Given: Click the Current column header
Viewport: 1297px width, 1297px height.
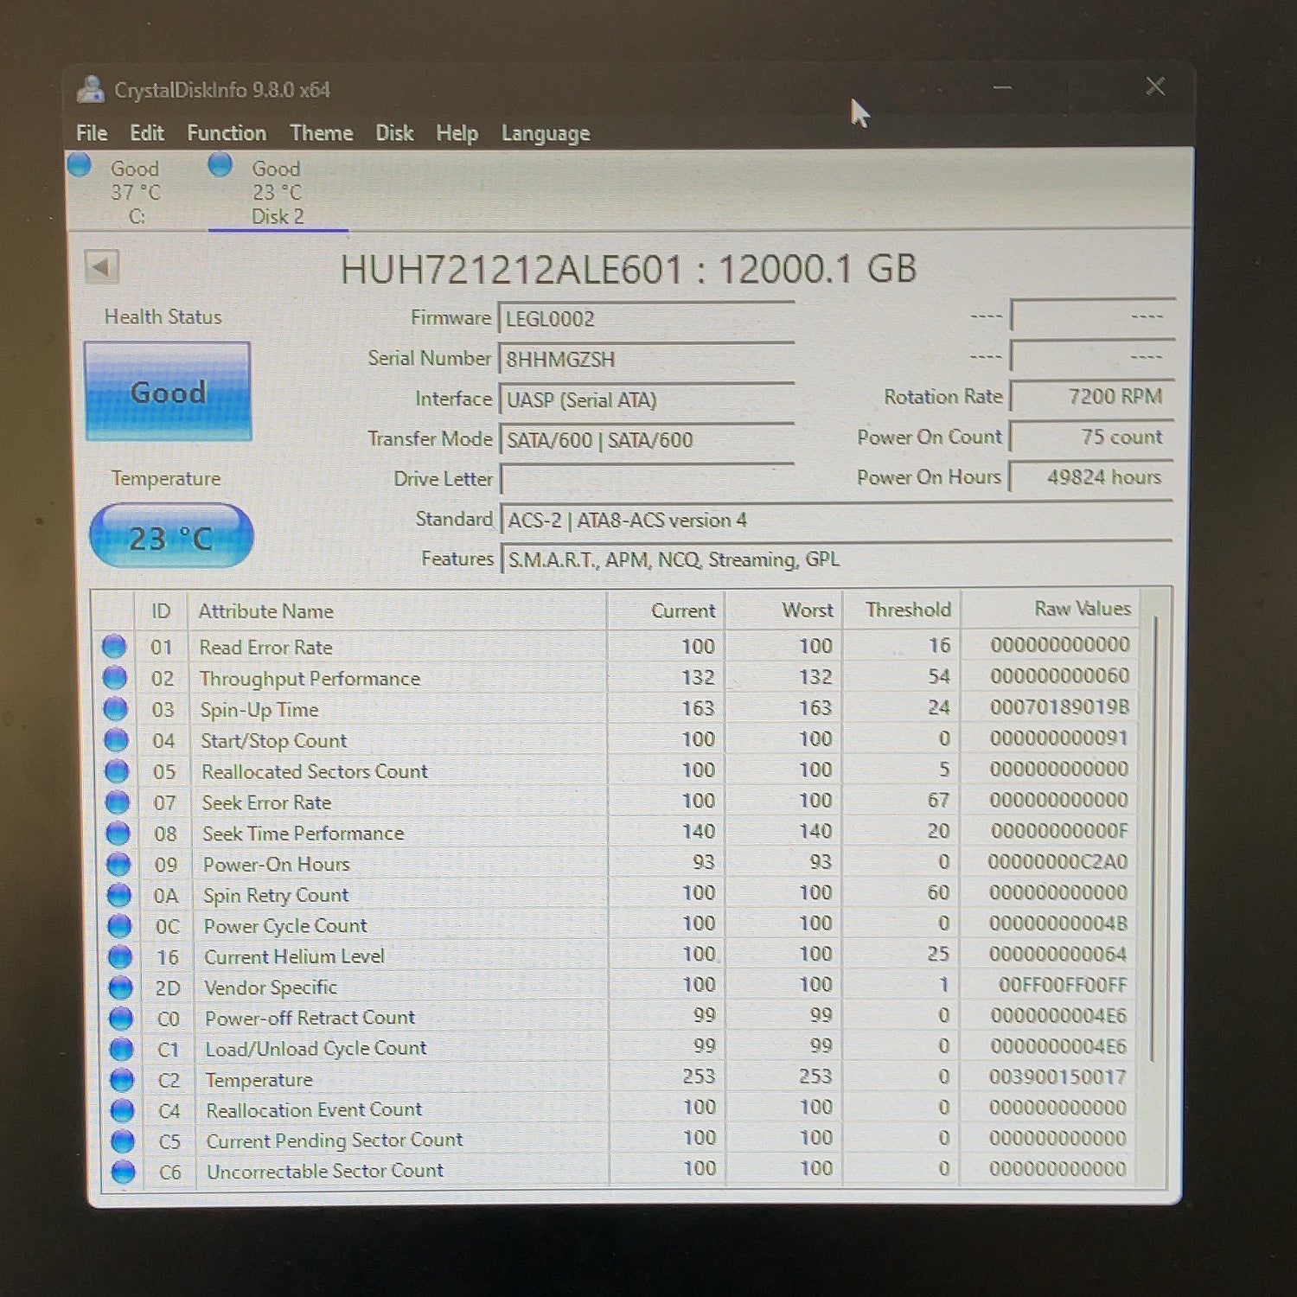Looking at the screenshot, I should (x=666, y=610).
